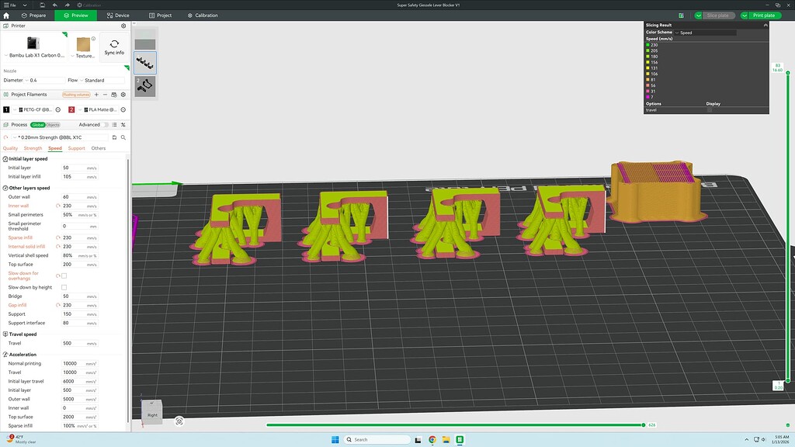Search process settings with the magnifier icon
The width and height of the screenshot is (795, 447).
pos(123,137)
